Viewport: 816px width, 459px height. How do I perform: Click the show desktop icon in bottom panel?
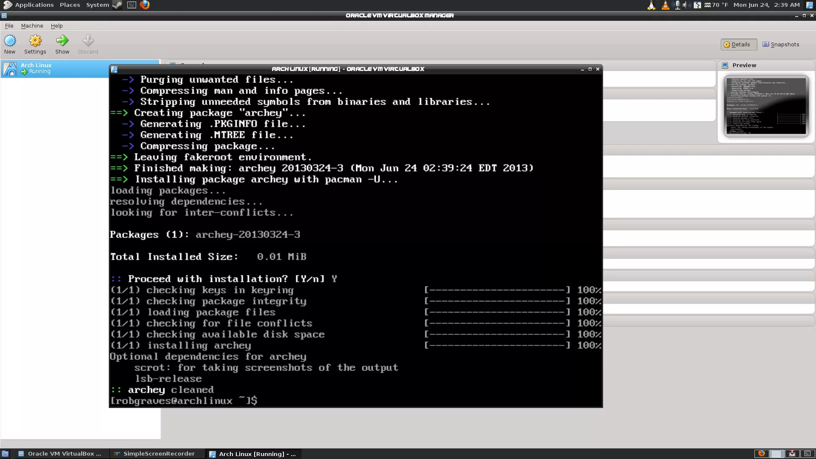click(x=5, y=454)
